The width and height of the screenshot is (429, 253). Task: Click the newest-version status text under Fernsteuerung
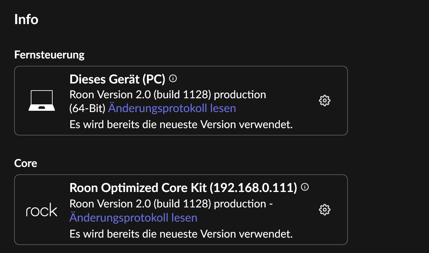click(181, 124)
